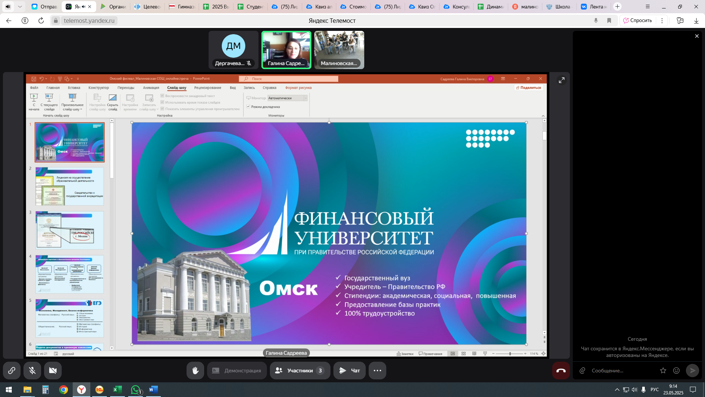Close the chat side panel
The width and height of the screenshot is (705, 397).
point(697,36)
